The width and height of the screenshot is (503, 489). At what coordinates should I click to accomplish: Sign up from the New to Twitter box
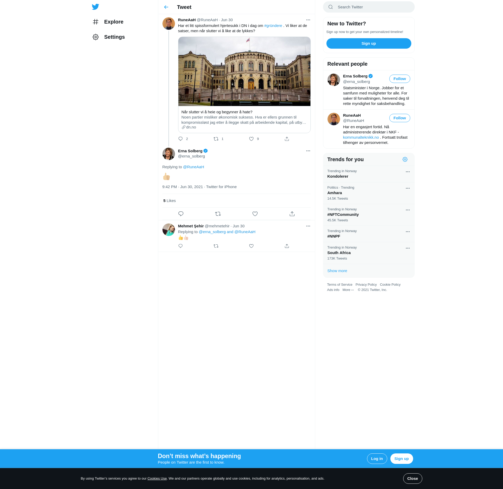click(x=369, y=43)
